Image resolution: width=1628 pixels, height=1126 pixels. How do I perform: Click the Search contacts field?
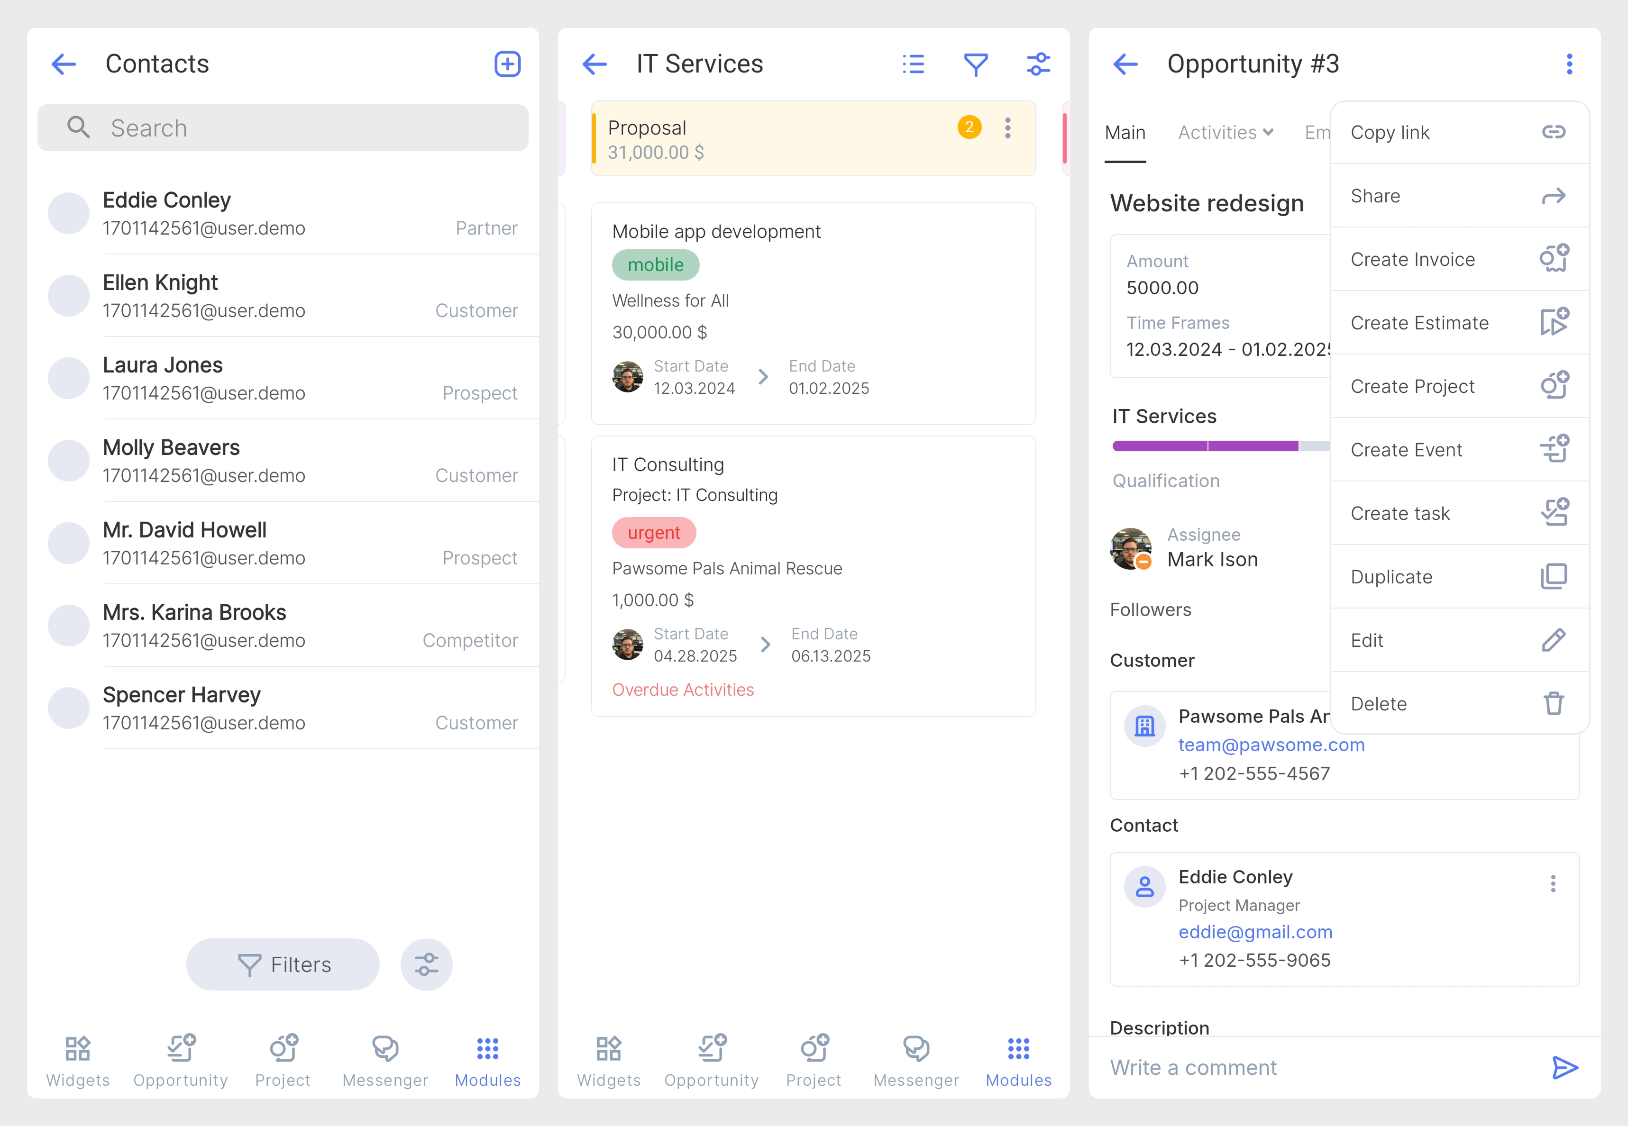[282, 127]
